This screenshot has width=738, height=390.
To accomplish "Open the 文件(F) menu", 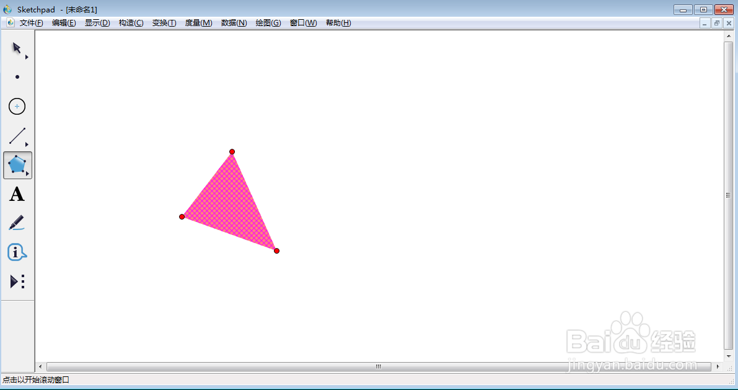I will click(x=31, y=22).
